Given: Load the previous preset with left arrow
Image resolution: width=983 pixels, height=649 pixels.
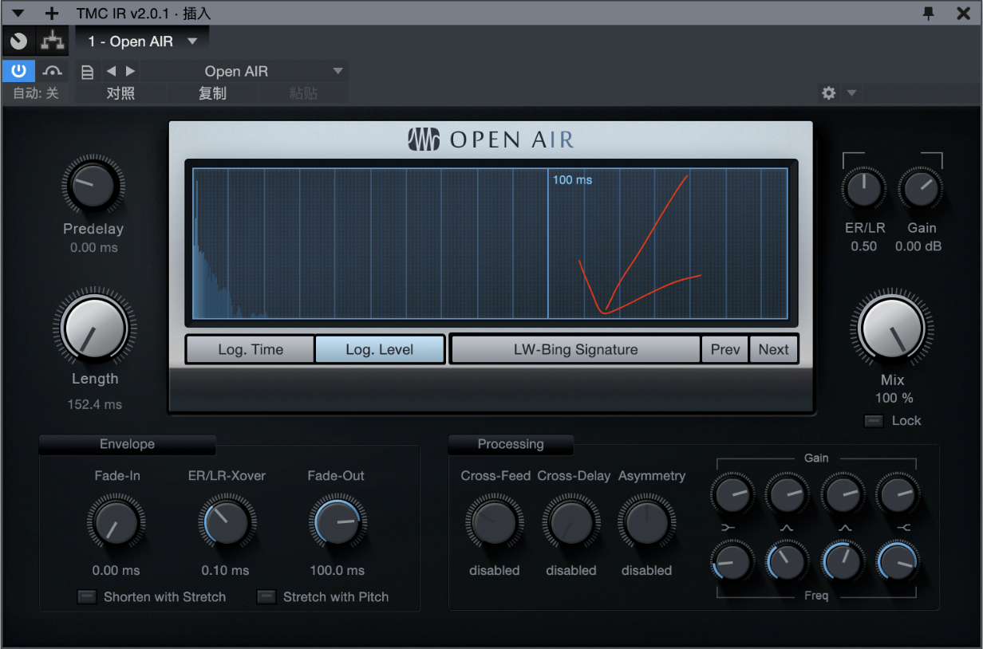Looking at the screenshot, I should point(111,71).
